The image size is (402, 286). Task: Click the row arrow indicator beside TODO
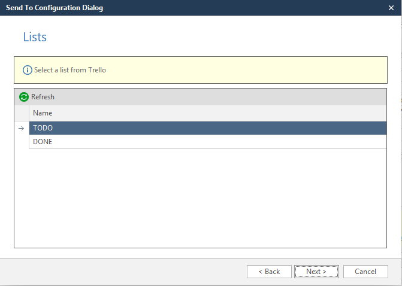[x=22, y=128]
